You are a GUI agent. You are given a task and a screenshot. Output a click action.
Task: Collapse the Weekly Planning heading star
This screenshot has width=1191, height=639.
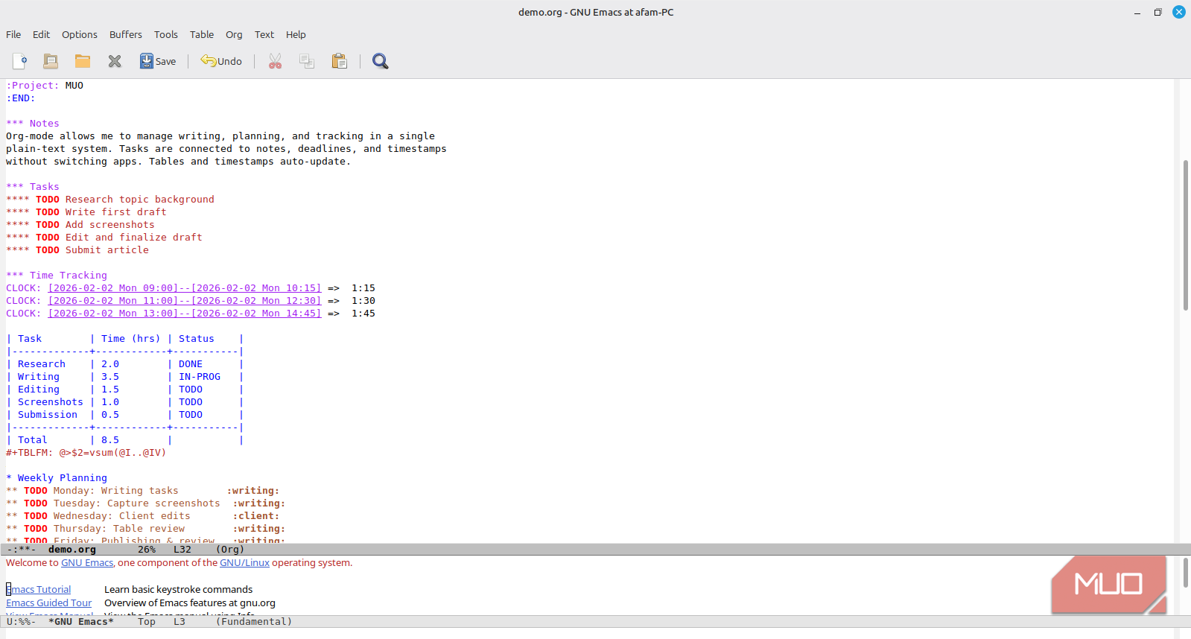tap(9, 478)
